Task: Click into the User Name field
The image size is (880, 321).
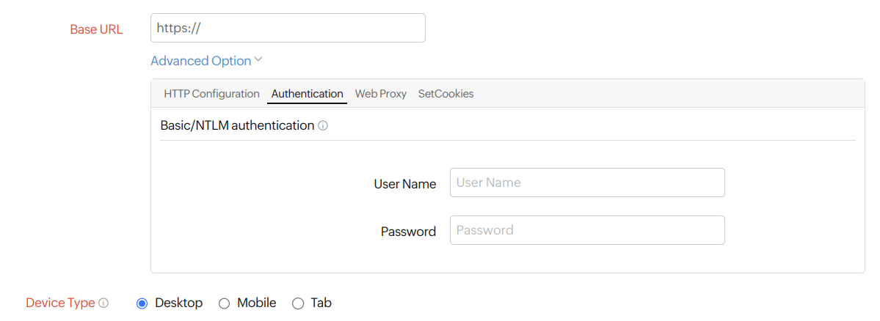Action: click(x=587, y=182)
